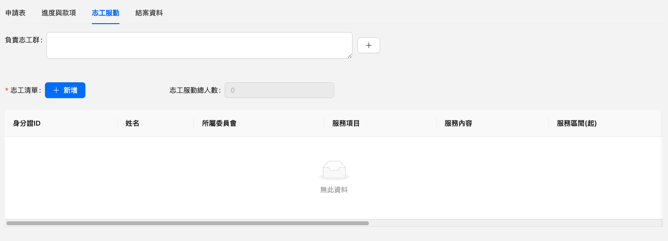The image size is (668, 241).
Task: Switch to the 進度與款項 tab
Action: tap(59, 13)
